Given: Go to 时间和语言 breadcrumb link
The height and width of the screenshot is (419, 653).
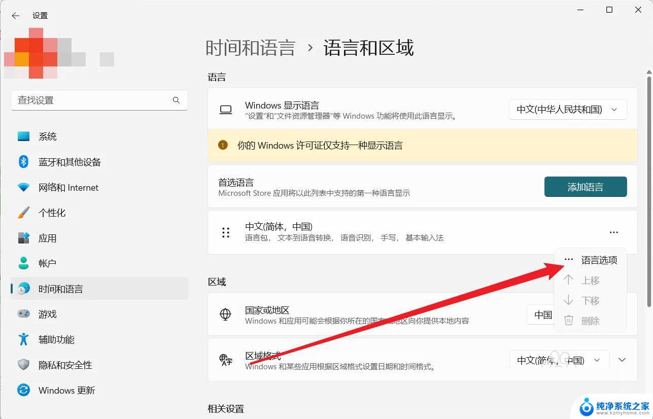Looking at the screenshot, I should click(x=251, y=48).
